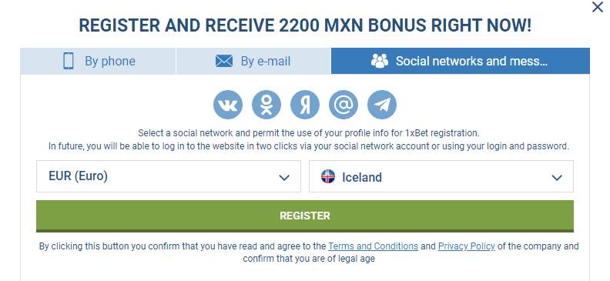
Task: Expand country list using chevron arrow
Action: pyautogui.click(x=557, y=178)
